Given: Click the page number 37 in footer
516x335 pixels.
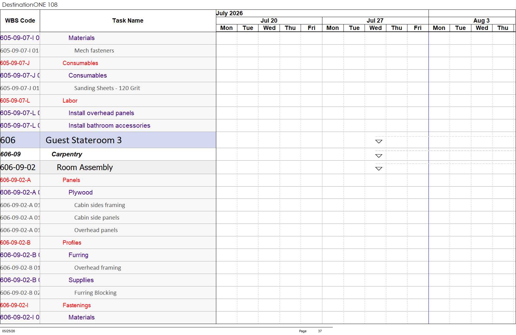Looking at the screenshot, I should pyautogui.click(x=320, y=331).
